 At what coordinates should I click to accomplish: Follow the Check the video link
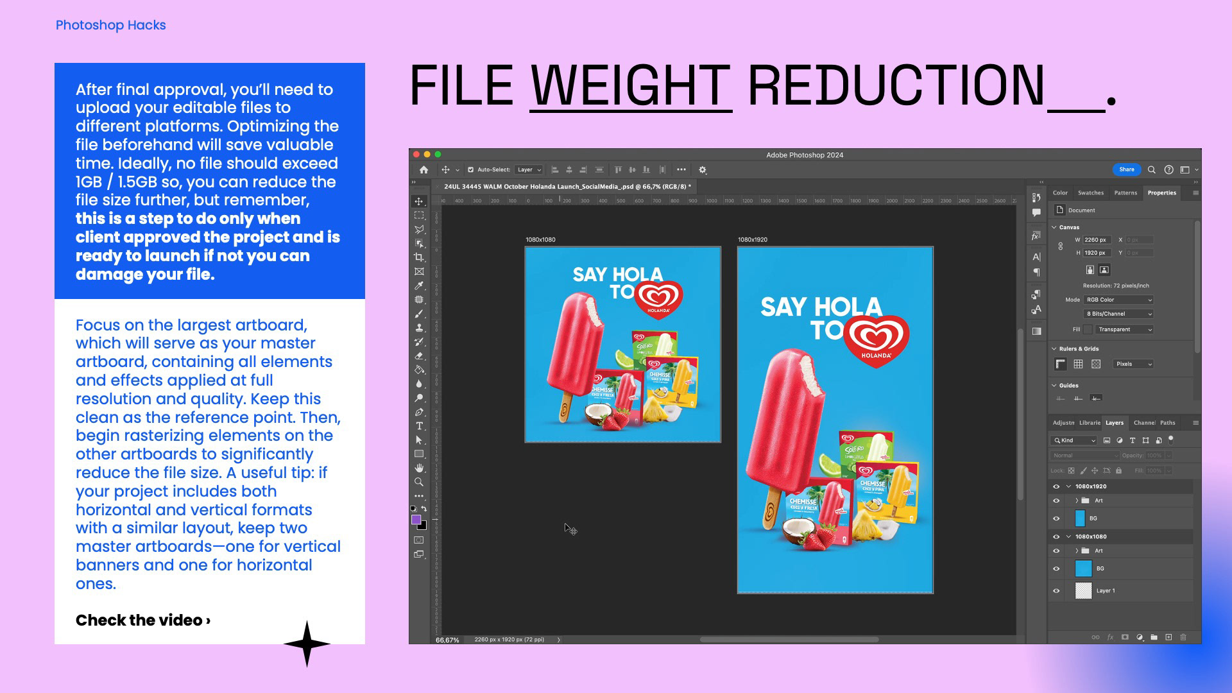pos(143,620)
